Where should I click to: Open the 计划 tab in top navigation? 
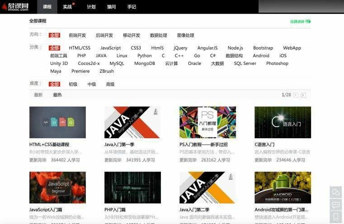(91, 7)
